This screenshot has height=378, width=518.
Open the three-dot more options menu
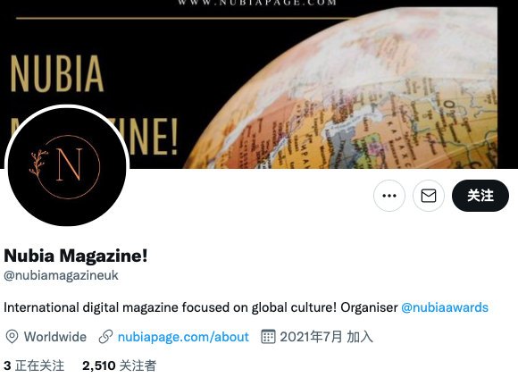pos(389,196)
